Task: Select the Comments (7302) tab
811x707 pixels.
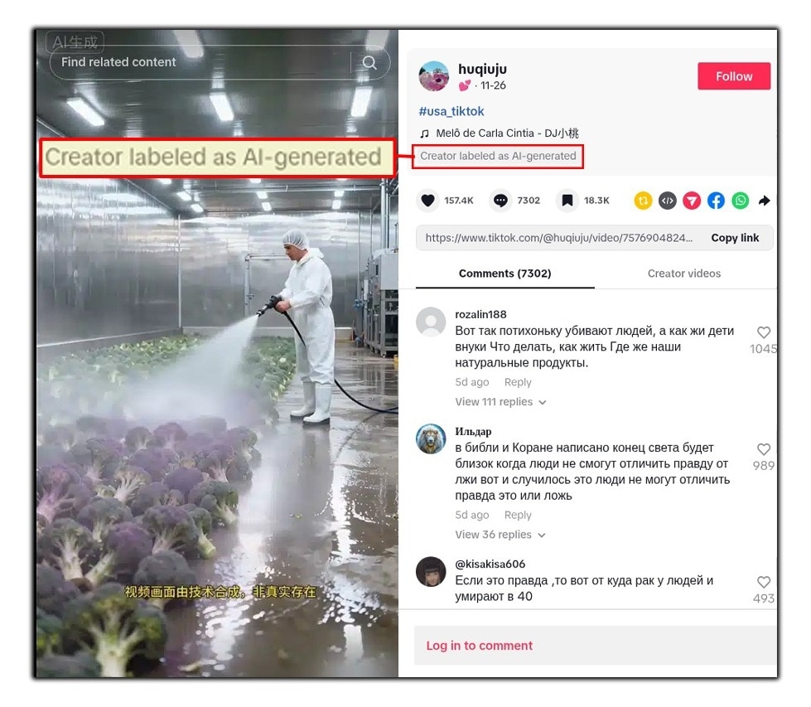Action: click(504, 274)
